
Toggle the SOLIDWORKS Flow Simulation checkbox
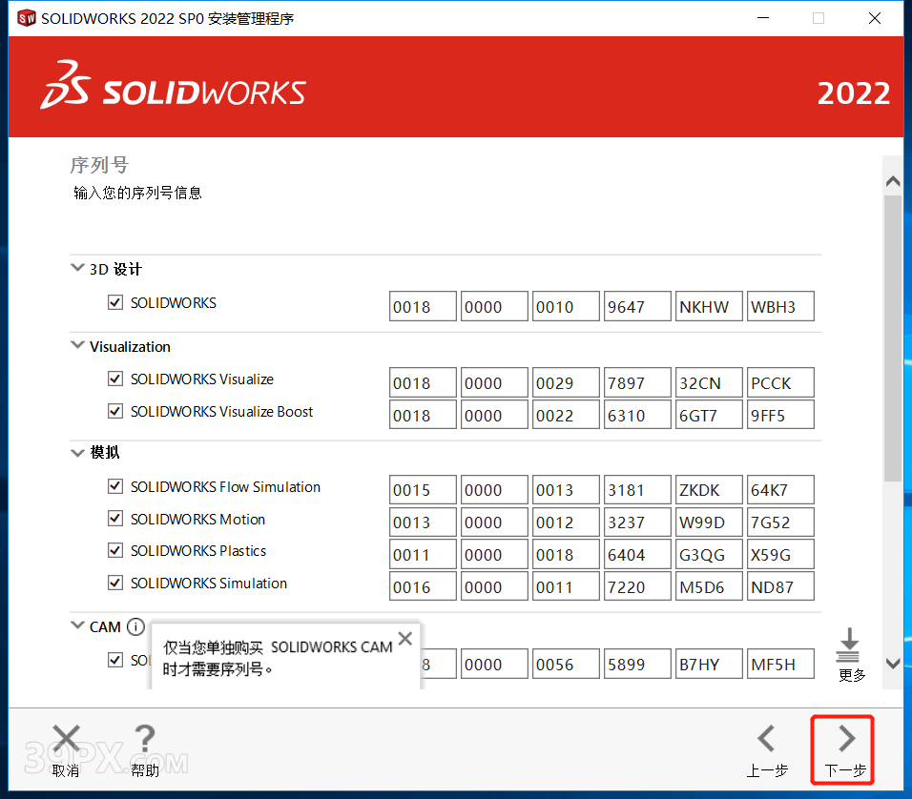pos(115,487)
